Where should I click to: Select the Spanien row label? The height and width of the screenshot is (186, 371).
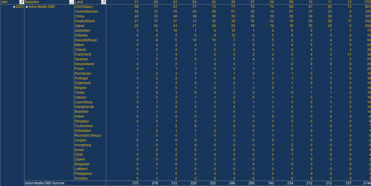tap(81, 59)
